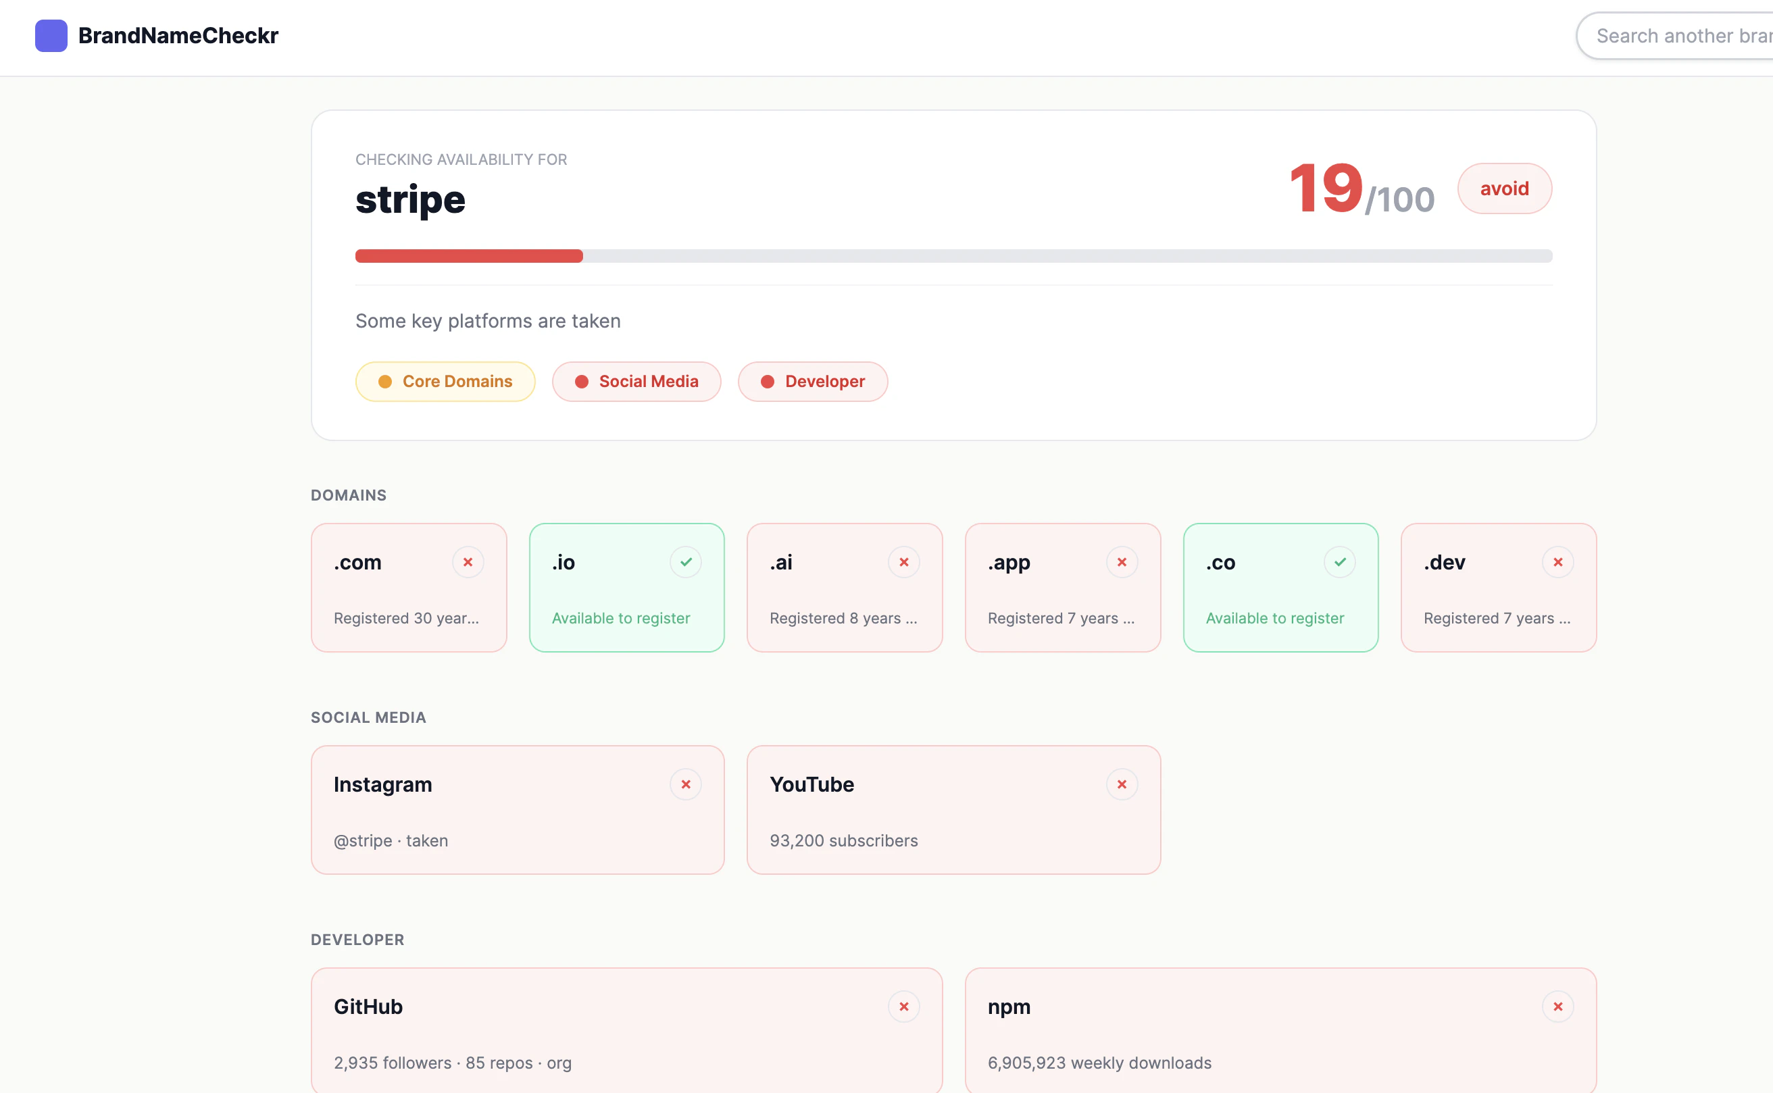Click the X icon on Instagram card

click(x=685, y=784)
